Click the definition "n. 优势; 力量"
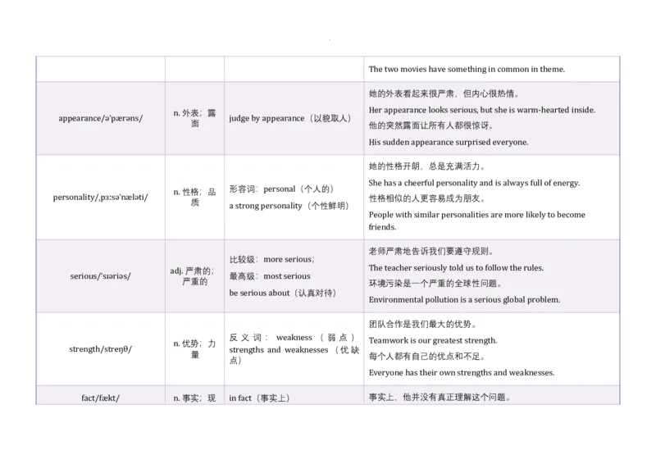656x464 pixels. point(194,349)
